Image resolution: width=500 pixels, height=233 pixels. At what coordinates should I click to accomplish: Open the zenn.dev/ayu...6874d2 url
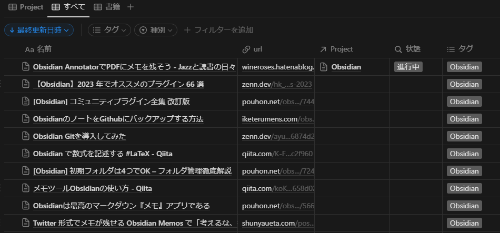pyautogui.click(x=278, y=136)
